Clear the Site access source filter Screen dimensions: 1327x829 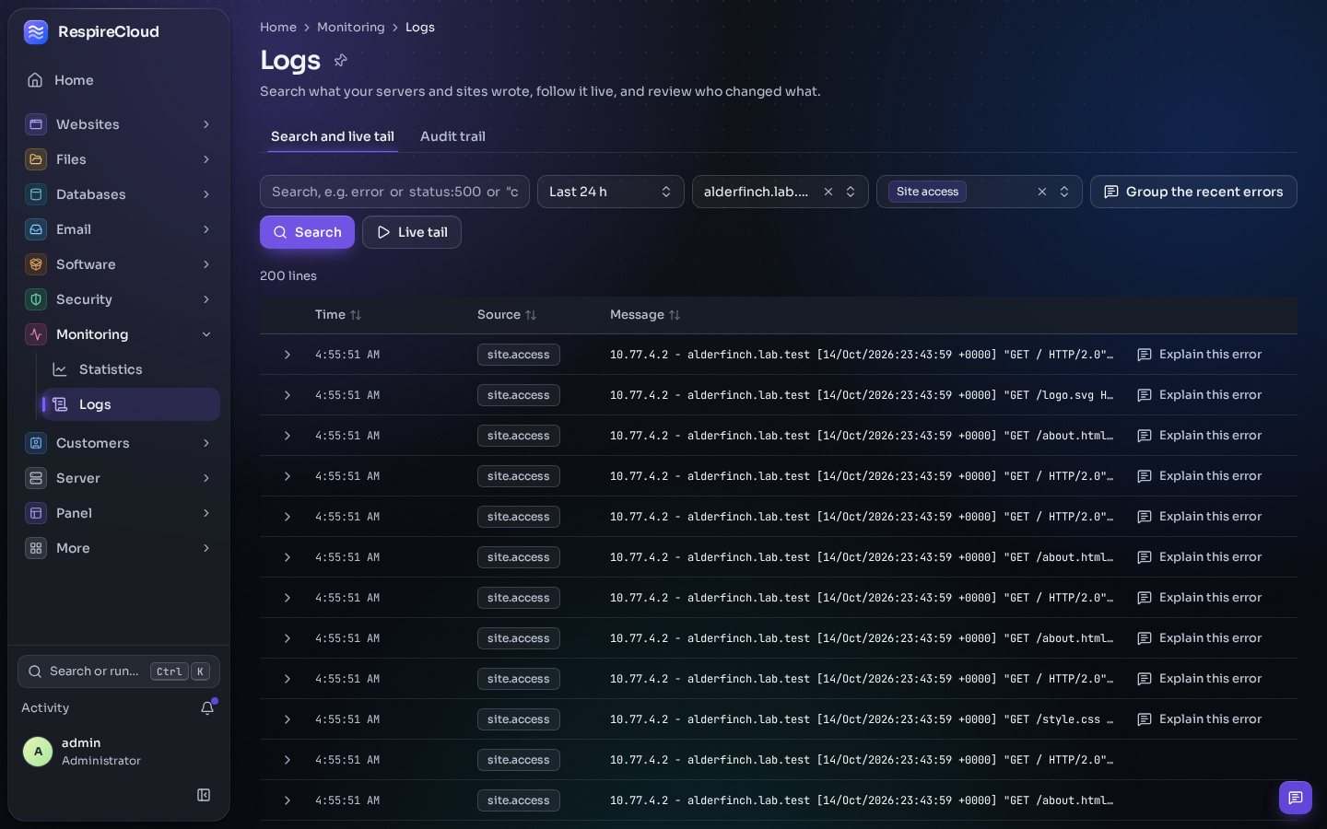coord(1042,192)
